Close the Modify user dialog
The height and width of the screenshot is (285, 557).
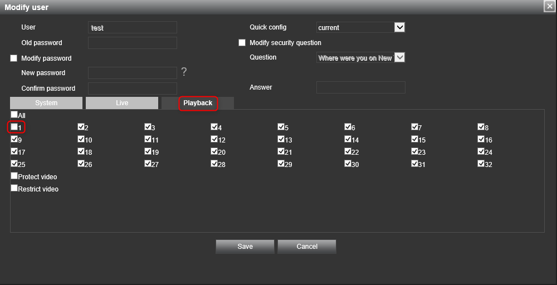[x=549, y=6]
